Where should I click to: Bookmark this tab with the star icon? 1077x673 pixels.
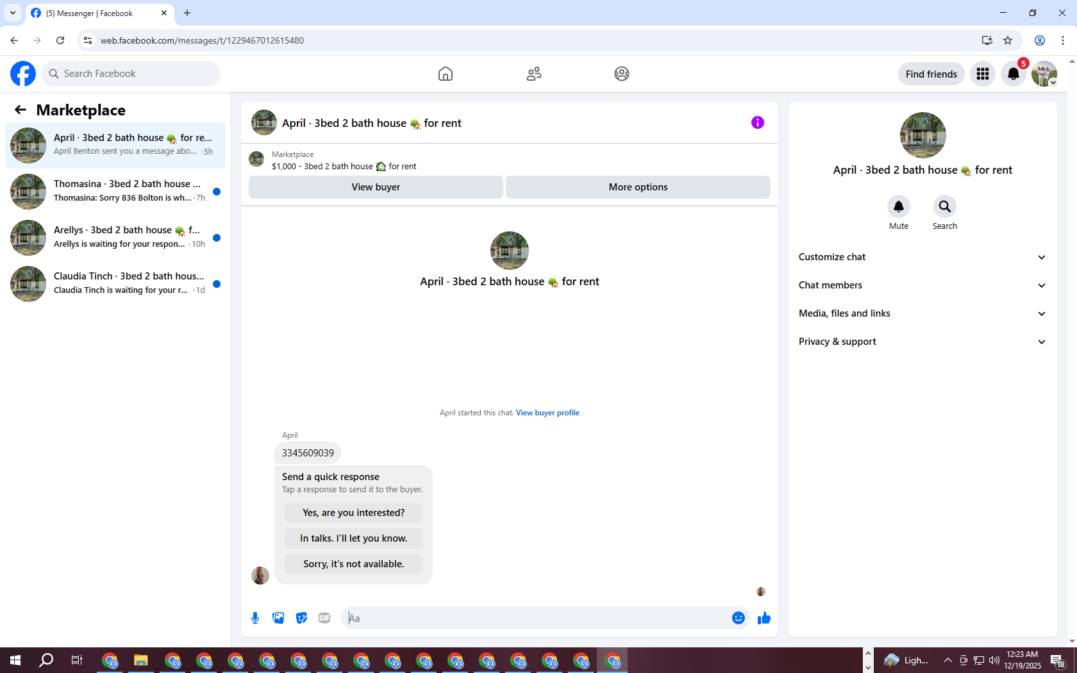click(x=1008, y=40)
